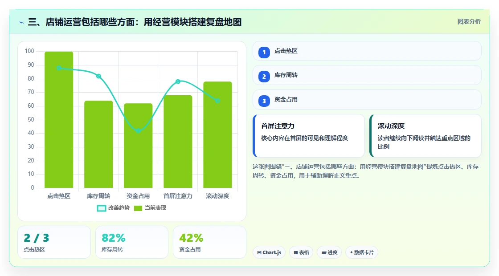The height and width of the screenshot is (276, 499).
Task: Click the 50 y-axis value
Action: (31, 120)
